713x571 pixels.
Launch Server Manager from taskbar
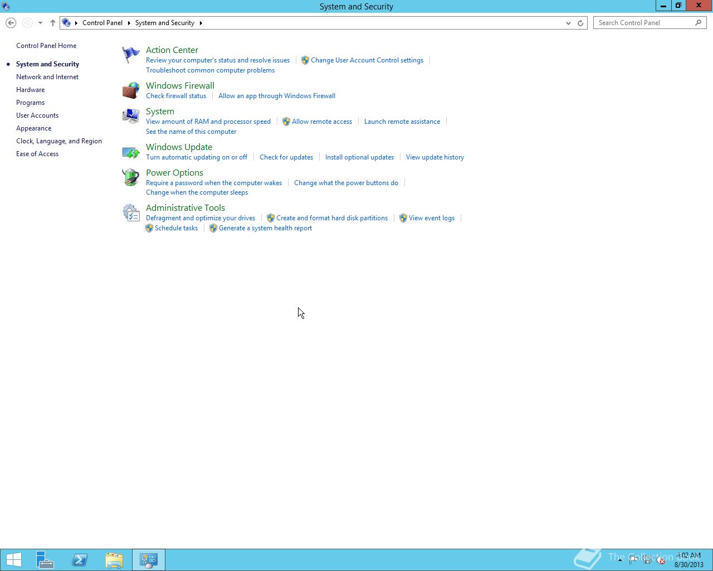point(45,560)
